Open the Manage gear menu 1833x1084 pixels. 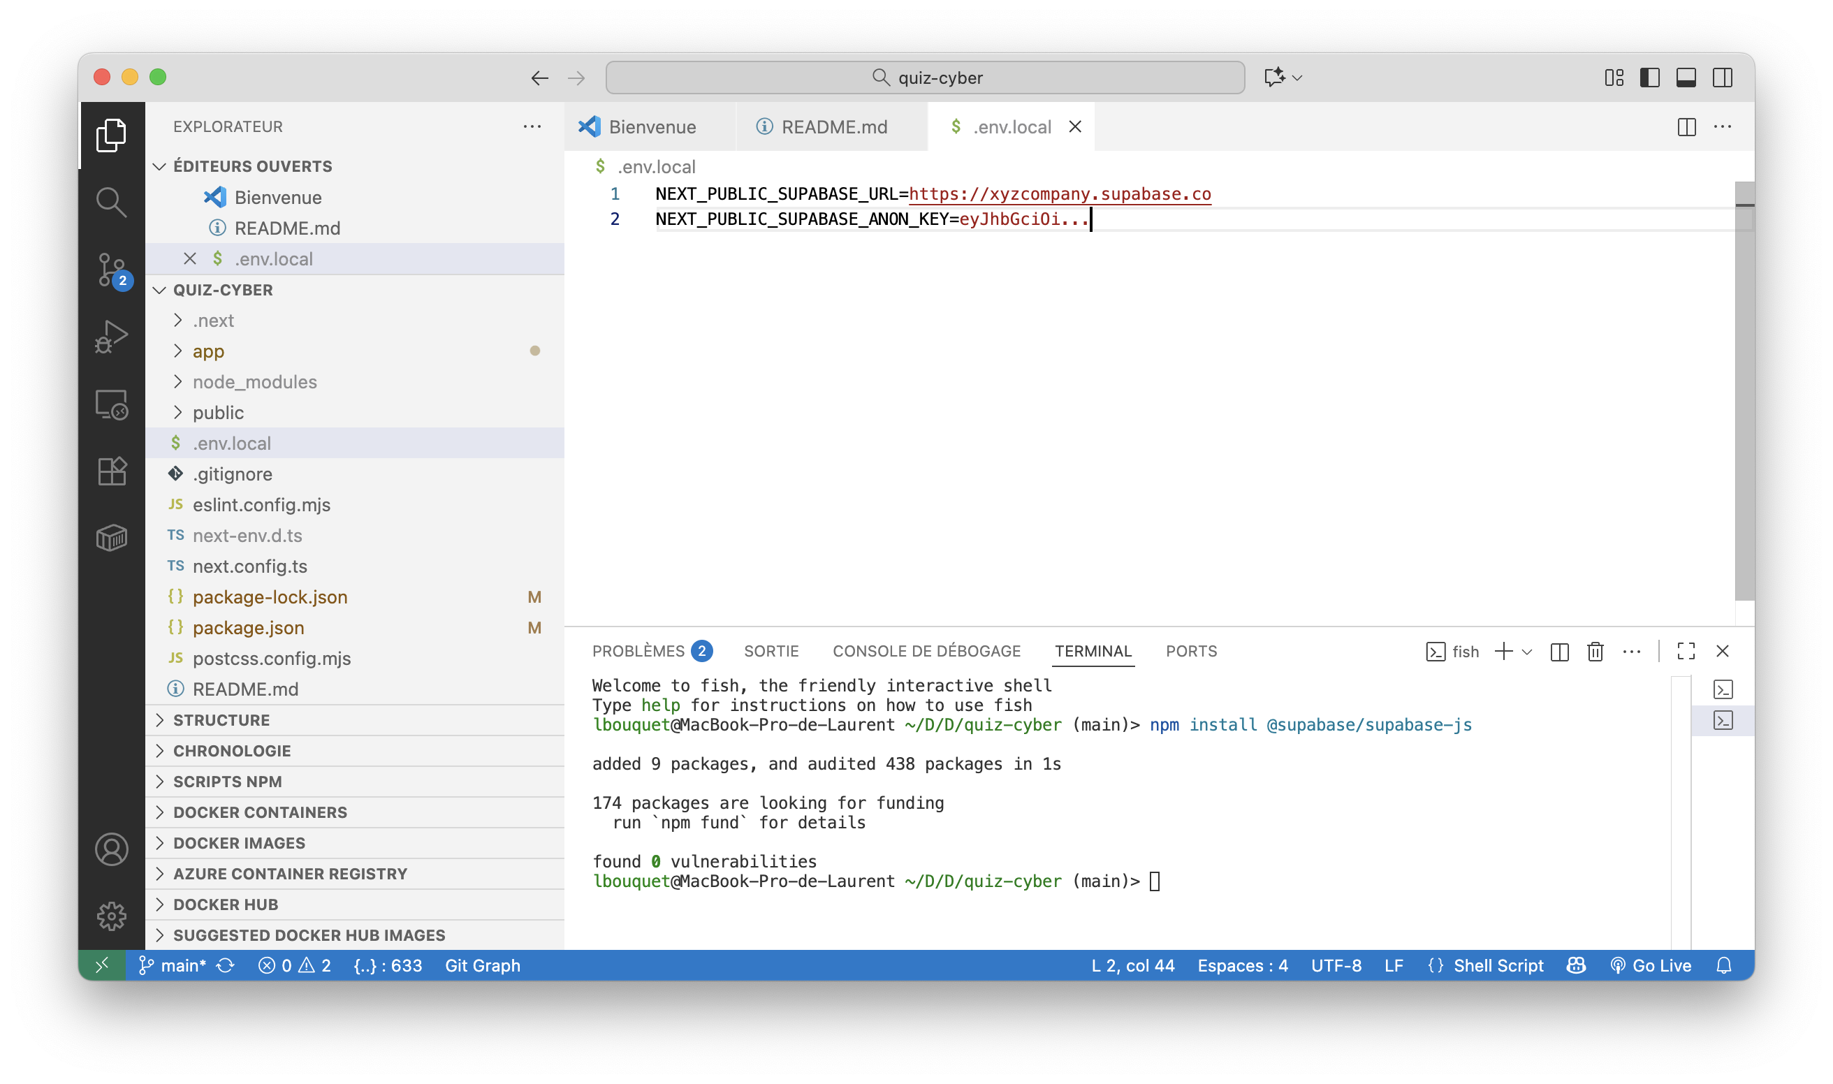pyautogui.click(x=111, y=916)
